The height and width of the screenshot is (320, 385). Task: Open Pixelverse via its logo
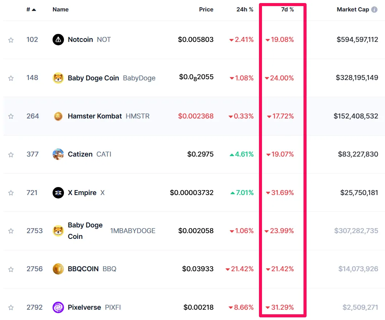click(58, 307)
